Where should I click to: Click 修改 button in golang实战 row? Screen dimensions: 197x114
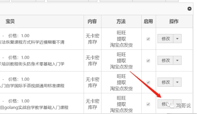[165, 104]
